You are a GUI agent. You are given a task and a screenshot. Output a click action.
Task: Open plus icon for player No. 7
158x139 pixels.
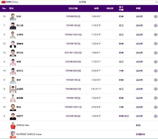155,25
